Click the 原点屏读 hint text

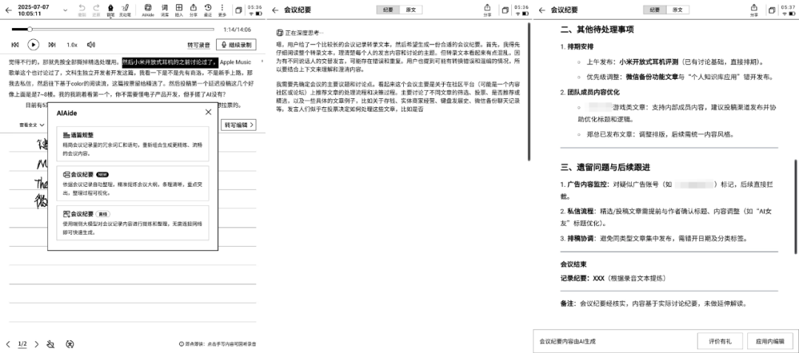(218, 344)
